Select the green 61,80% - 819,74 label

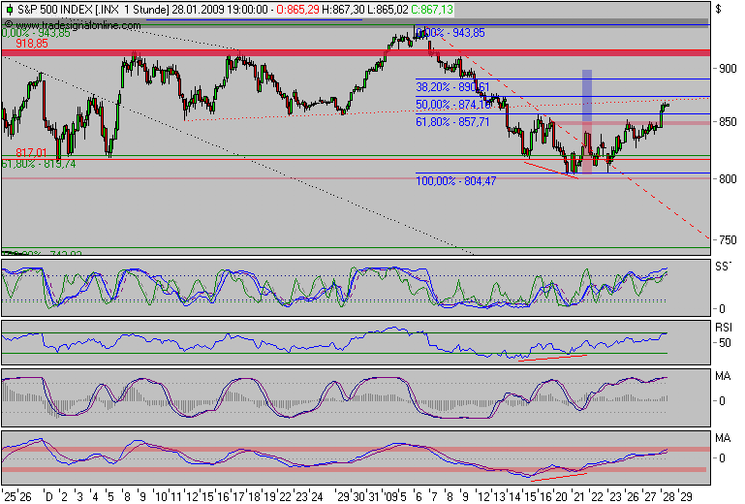(x=39, y=164)
